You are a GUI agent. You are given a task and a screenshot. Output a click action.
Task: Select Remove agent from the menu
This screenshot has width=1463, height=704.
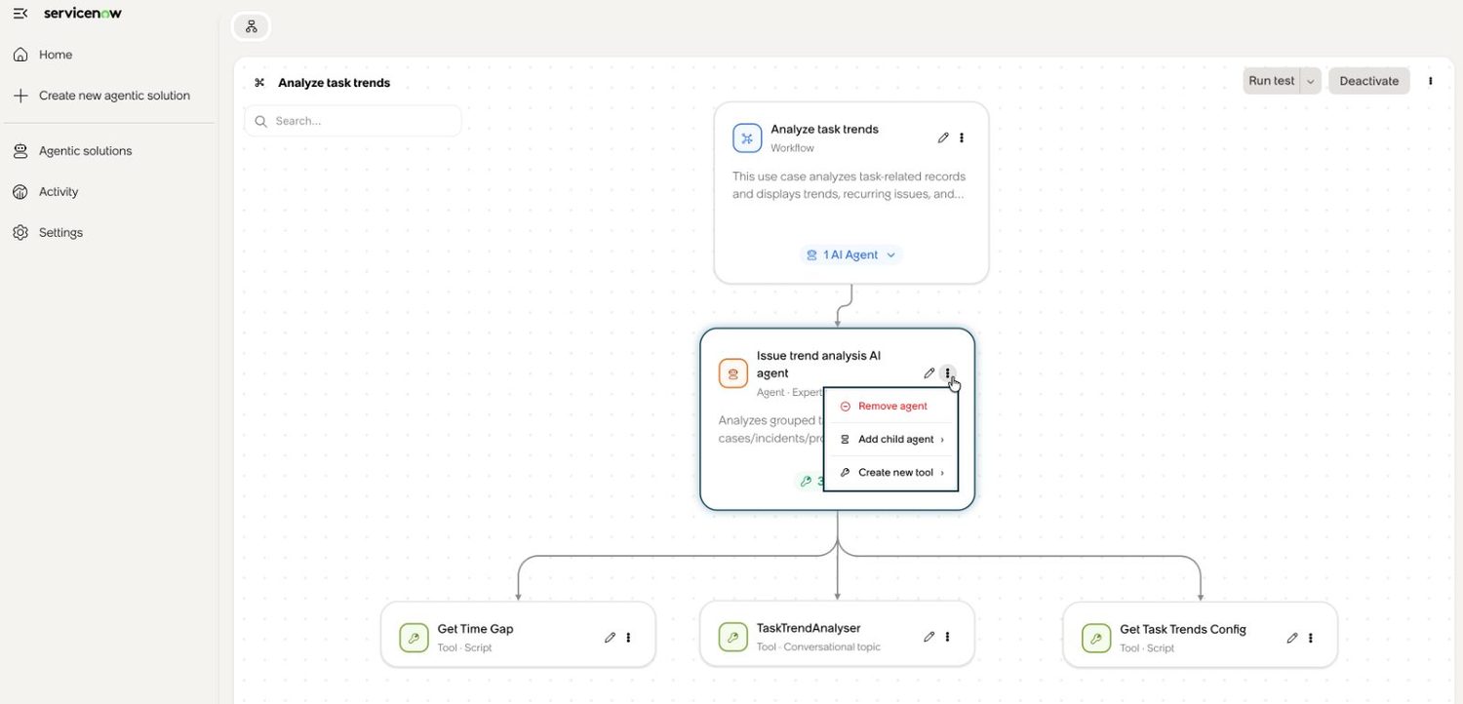[x=891, y=407]
